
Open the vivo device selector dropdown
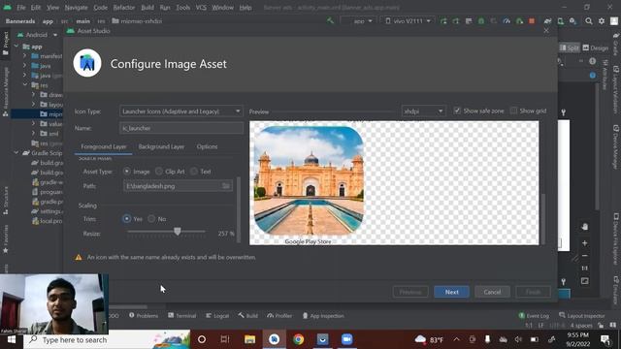[x=408, y=21]
